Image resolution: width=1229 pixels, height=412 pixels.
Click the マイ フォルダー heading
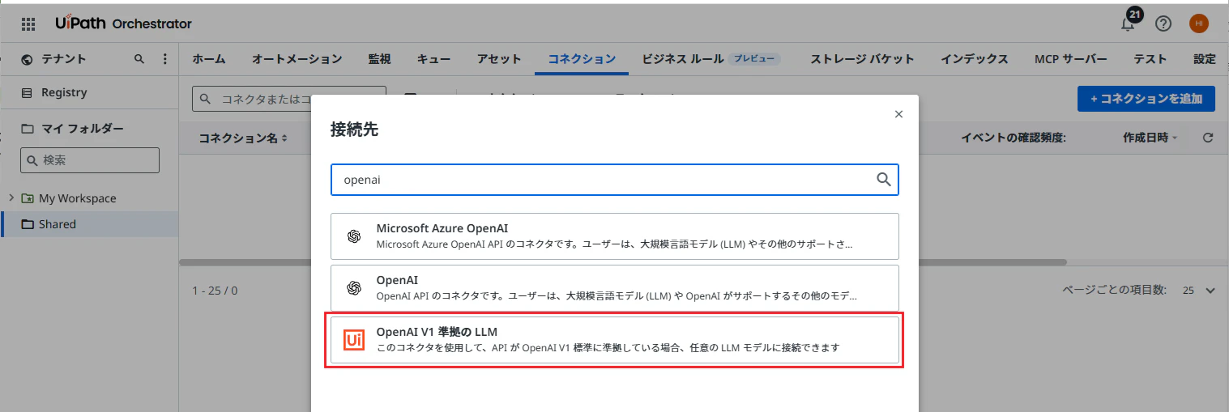pyautogui.click(x=83, y=129)
